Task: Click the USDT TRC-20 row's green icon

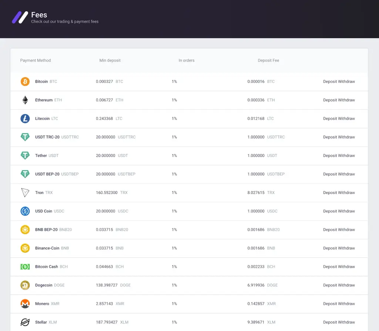Action: point(25,137)
